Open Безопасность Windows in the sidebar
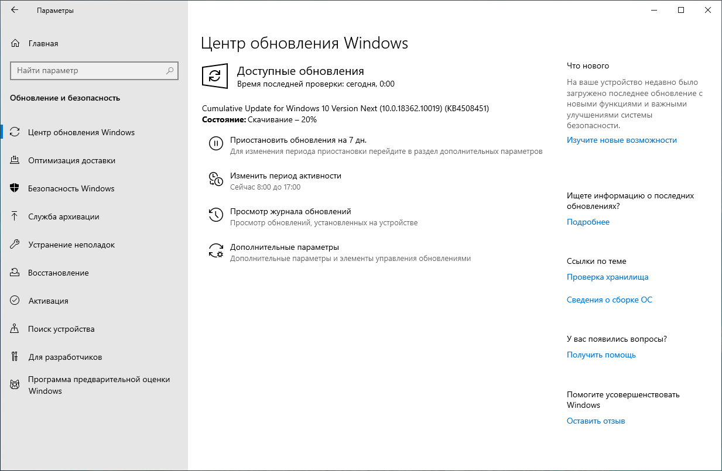722x471 pixels. (70, 188)
